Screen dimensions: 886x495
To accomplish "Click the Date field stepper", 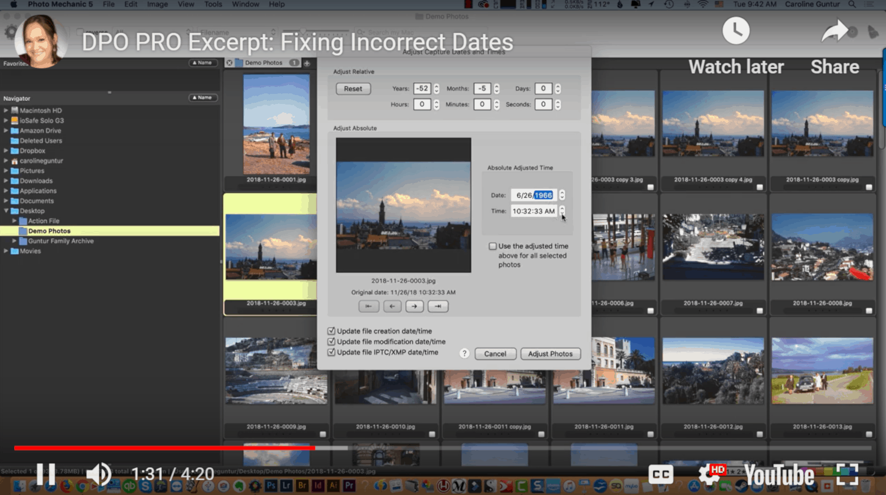I will (562, 195).
